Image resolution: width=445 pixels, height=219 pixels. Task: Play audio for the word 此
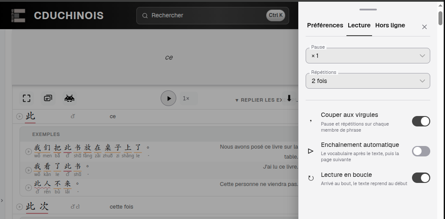19,116
